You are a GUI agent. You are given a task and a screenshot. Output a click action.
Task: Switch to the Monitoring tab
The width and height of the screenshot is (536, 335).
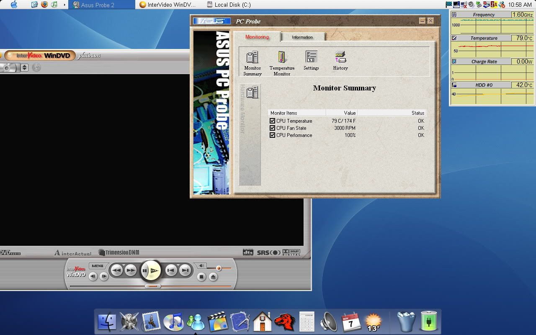[257, 37]
